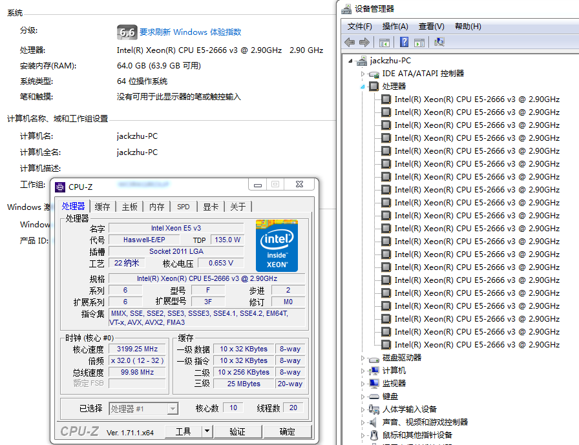Click the scan for hardware changes icon
Screen dimensions: 579x445
pos(439,42)
